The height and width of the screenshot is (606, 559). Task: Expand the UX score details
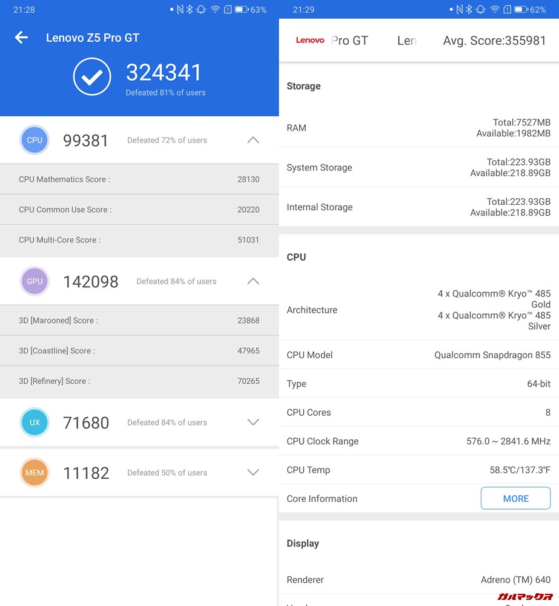[253, 422]
